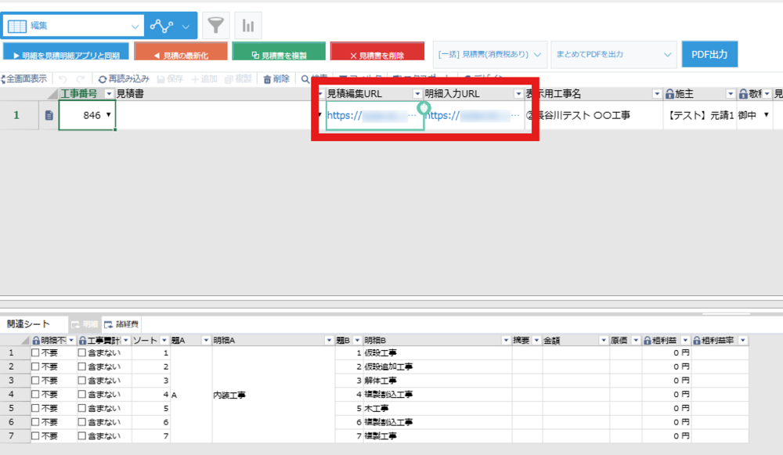783x455 pixels.
Task: Check 不要 in related sheet row 5
Action: coord(35,409)
